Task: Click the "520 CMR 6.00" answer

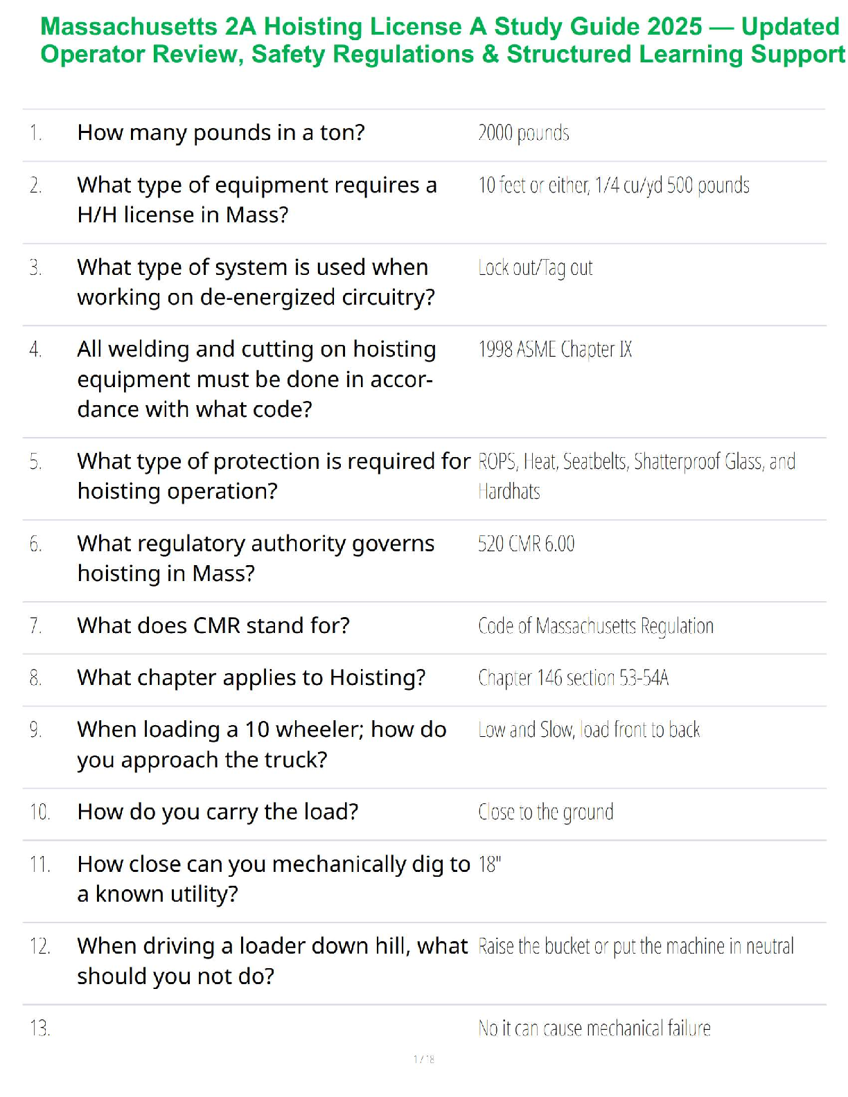Action: tap(526, 544)
